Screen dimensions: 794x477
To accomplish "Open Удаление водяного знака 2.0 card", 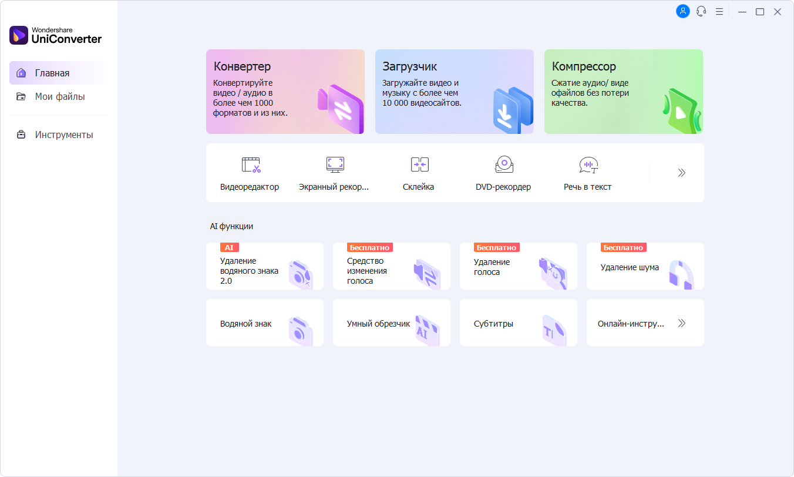I will tap(265, 266).
